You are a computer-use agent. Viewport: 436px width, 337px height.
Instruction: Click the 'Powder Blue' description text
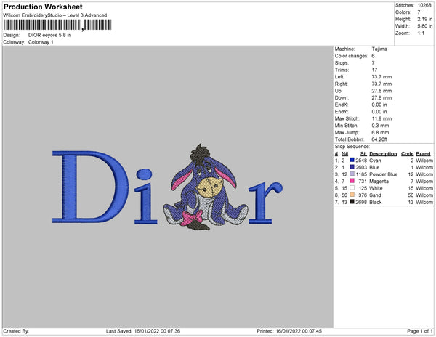coord(384,174)
